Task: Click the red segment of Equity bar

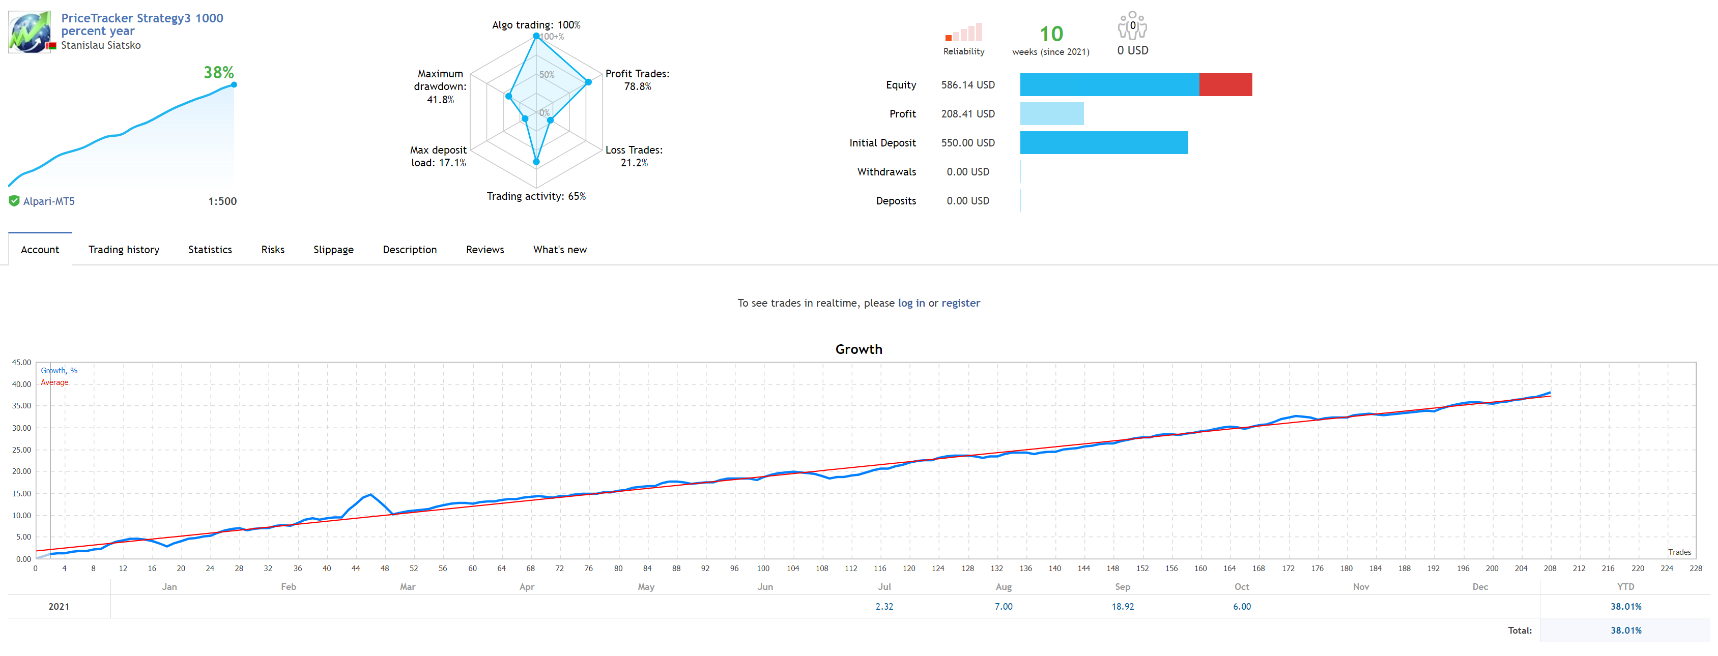Action: tap(1225, 84)
